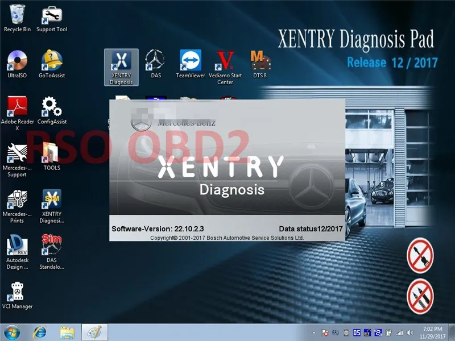Open the ConfigAssist gears icon

tap(52, 110)
